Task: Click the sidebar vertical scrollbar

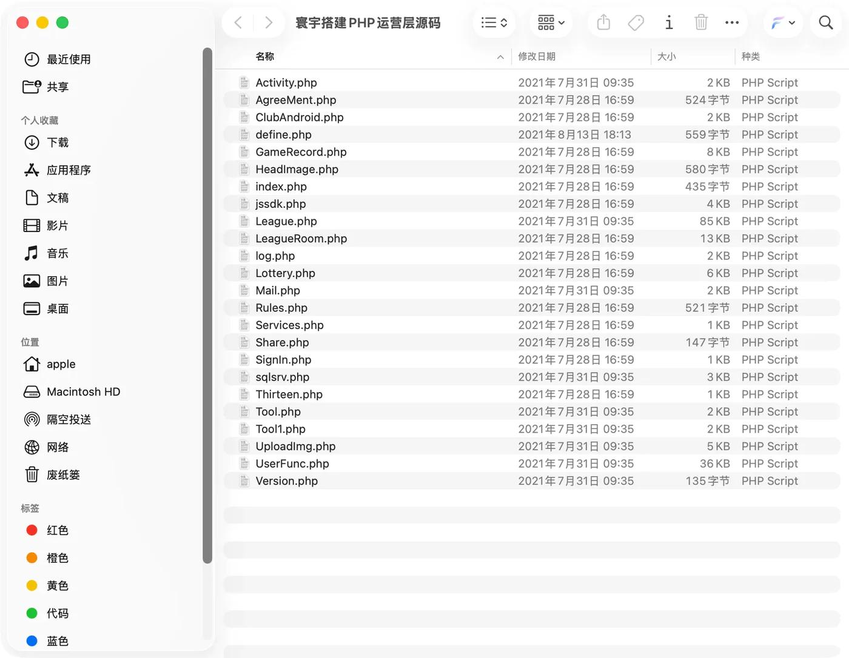Action: [207, 305]
